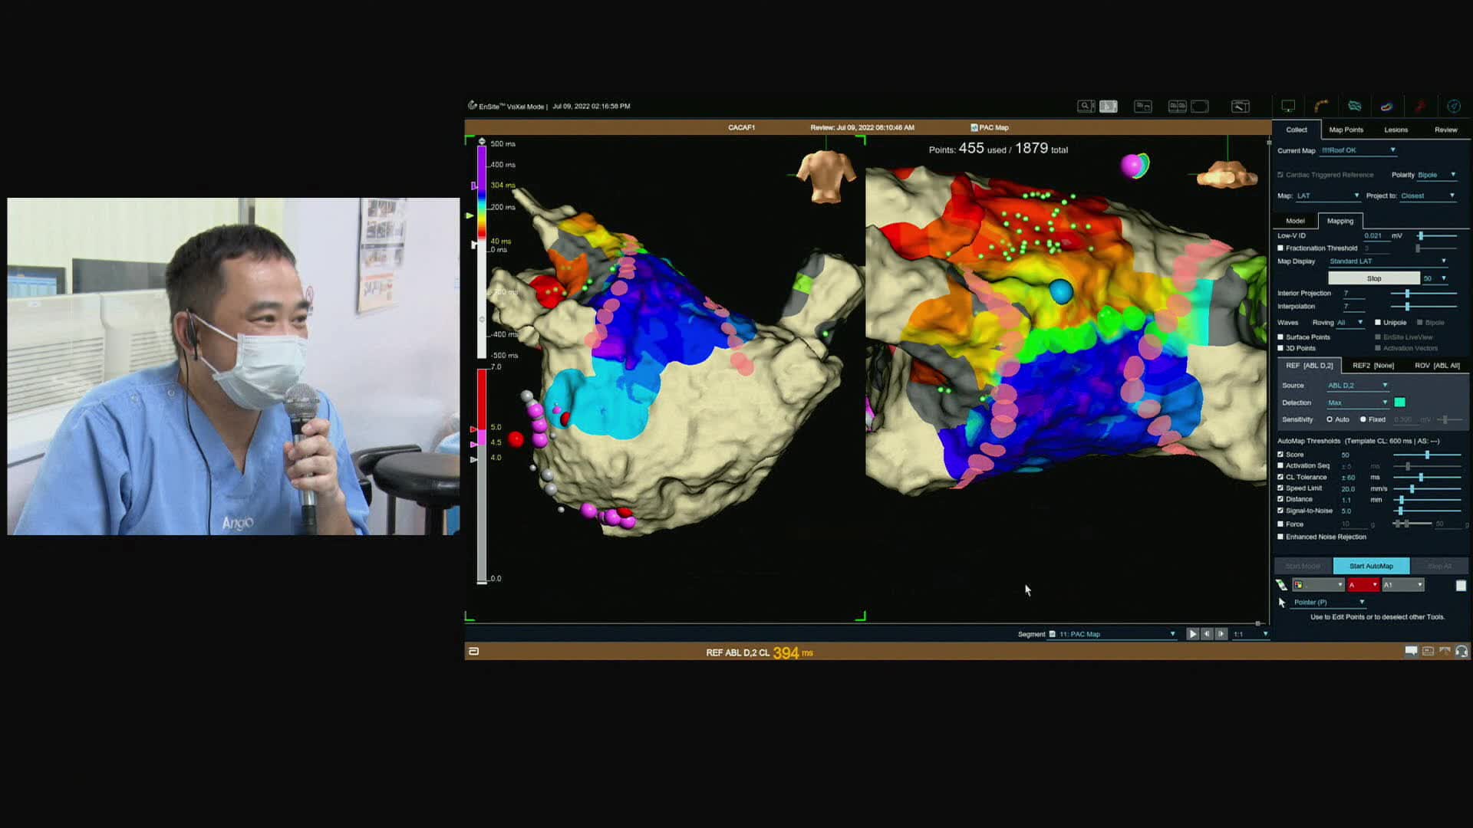Open the Lesions tab
The width and height of the screenshot is (1473, 828).
tap(1396, 130)
